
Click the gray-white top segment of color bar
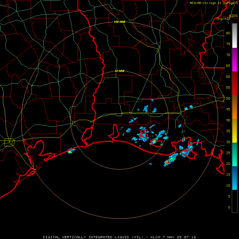[234, 36]
